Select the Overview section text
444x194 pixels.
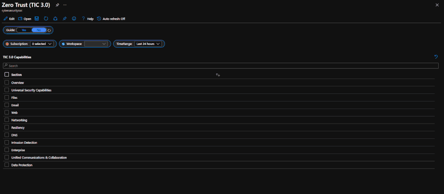click(x=18, y=83)
